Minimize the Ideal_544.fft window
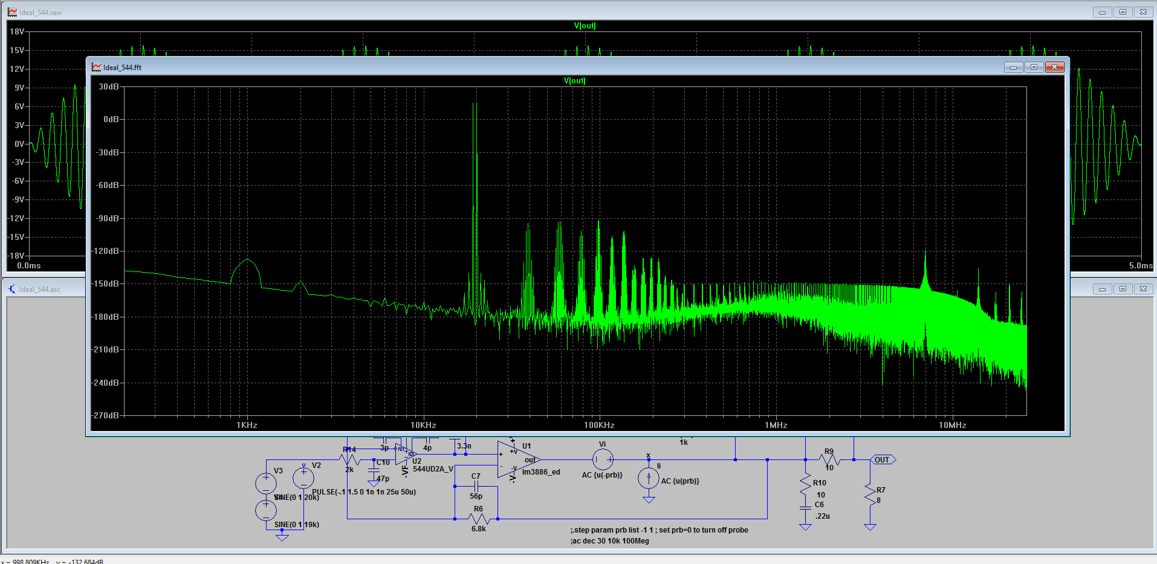Viewport: 1157px width, 564px height. coord(1014,67)
